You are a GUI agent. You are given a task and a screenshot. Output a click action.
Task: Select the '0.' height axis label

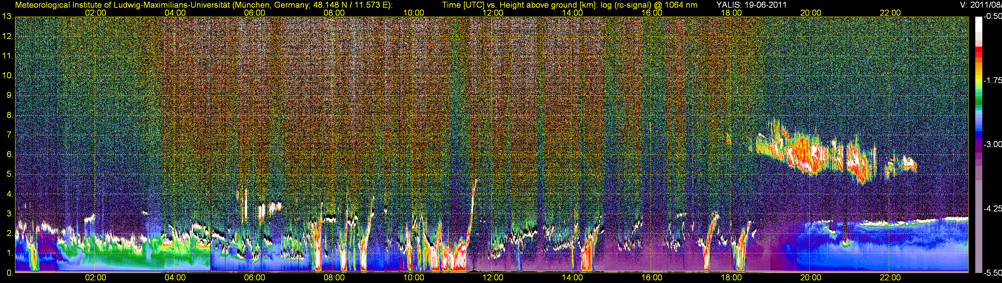tap(9, 273)
